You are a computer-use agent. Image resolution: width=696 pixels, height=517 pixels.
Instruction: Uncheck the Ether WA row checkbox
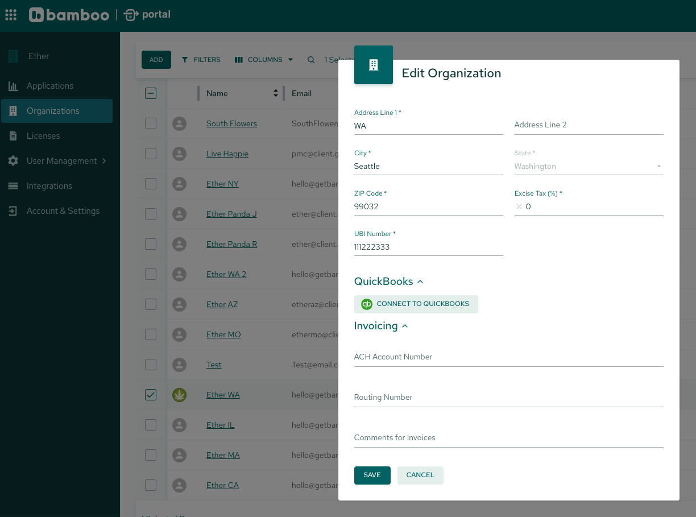(x=151, y=395)
